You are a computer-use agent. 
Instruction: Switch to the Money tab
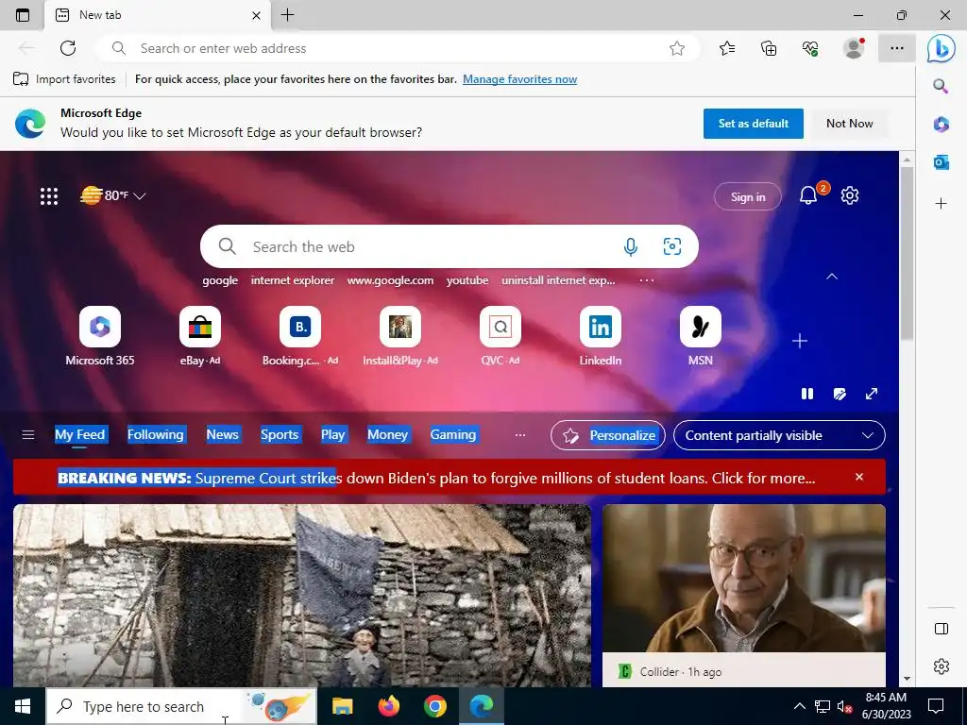pyautogui.click(x=387, y=434)
